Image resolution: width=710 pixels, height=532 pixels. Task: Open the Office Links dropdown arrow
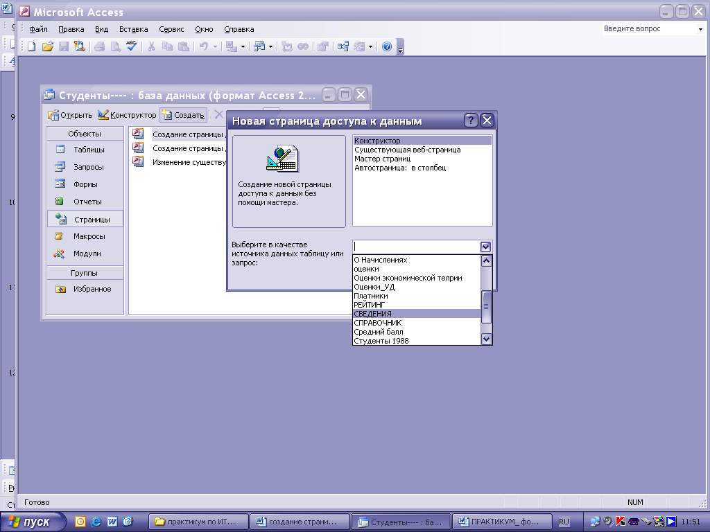pyautogui.click(x=243, y=46)
